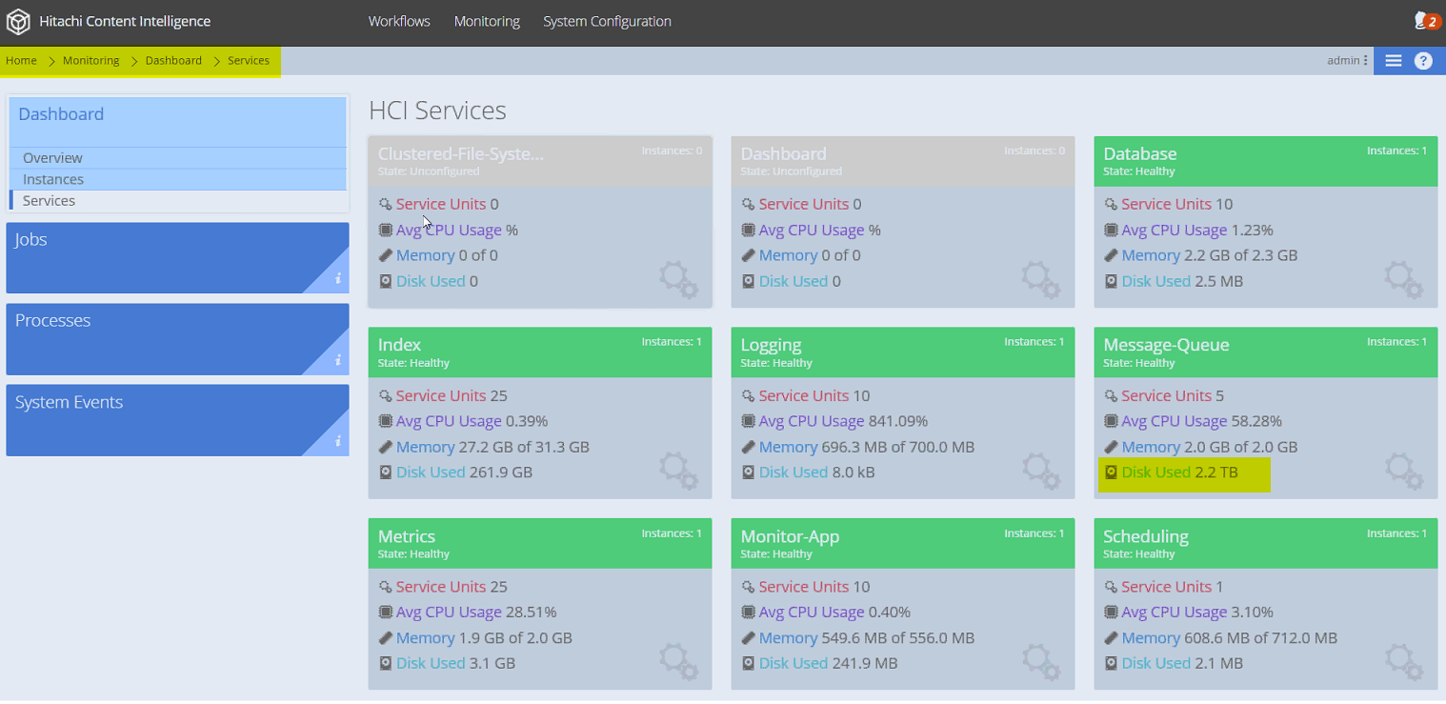Select Services in the Dashboard sidebar
Image resolution: width=1446 pixels, height=704 pixels.
coord(178,201)
